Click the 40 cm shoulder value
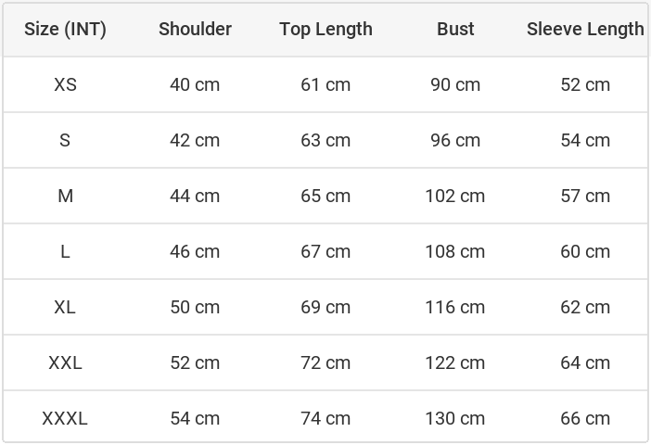The image size is (651, 445). (x=195, y=84)
